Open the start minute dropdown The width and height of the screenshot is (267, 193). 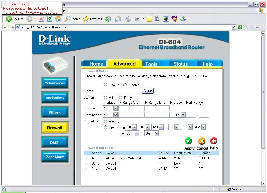145,127
